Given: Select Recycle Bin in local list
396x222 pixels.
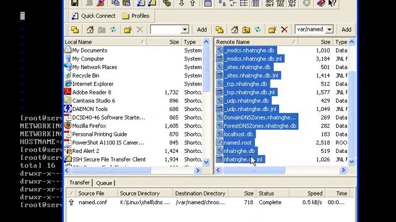Looking at the screenshot, I should pyautogui.click(x=85, y=75).
